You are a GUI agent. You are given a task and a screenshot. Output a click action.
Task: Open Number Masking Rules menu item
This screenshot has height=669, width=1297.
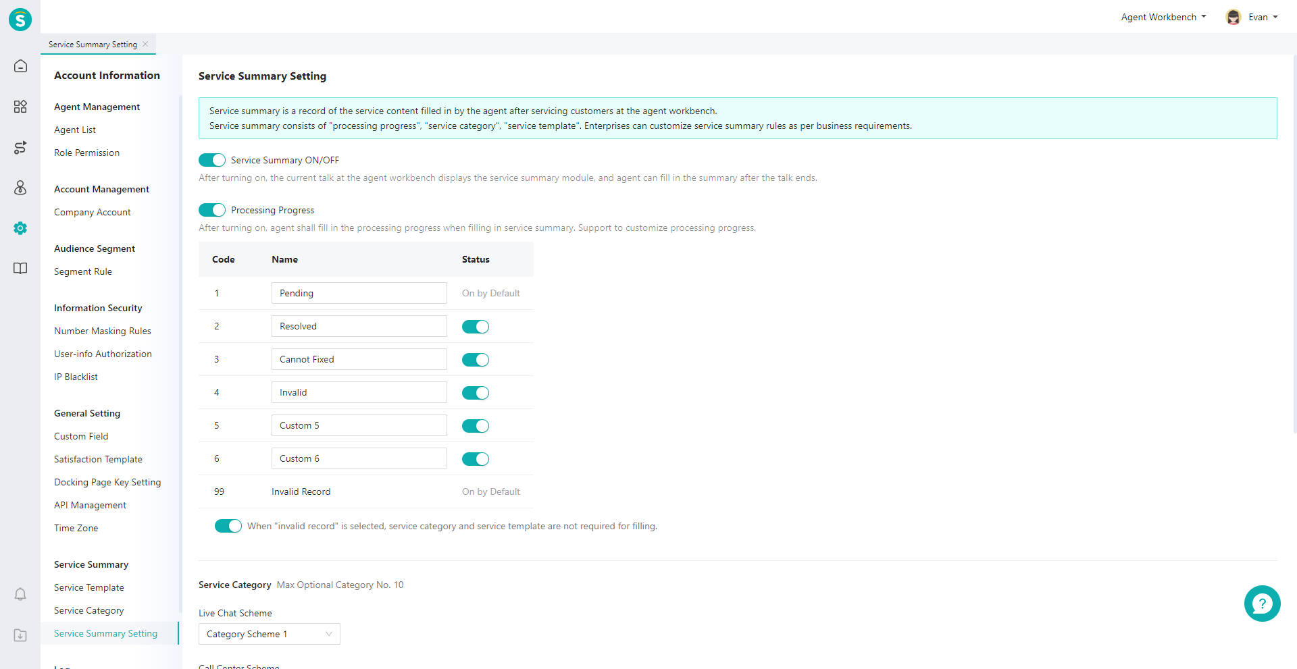[x=103, y=331]
